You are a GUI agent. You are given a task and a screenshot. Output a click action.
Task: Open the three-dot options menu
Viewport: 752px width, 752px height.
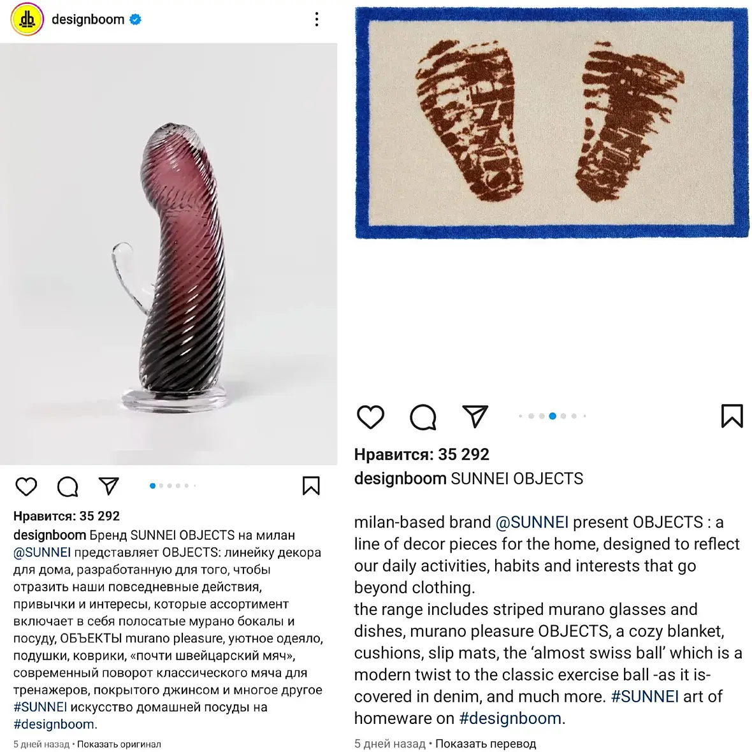coord(317,19)
